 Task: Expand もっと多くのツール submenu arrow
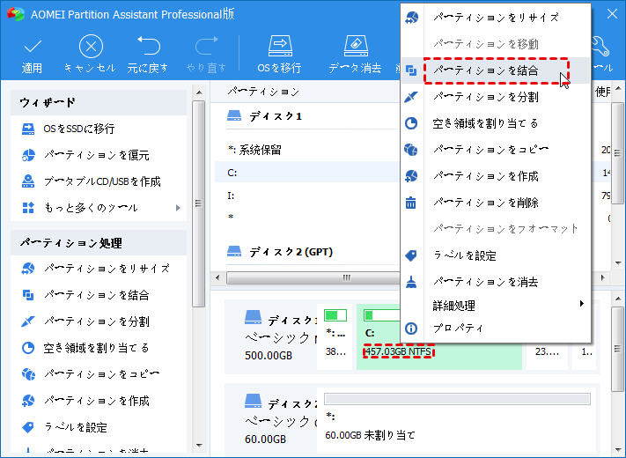point(178,208)
